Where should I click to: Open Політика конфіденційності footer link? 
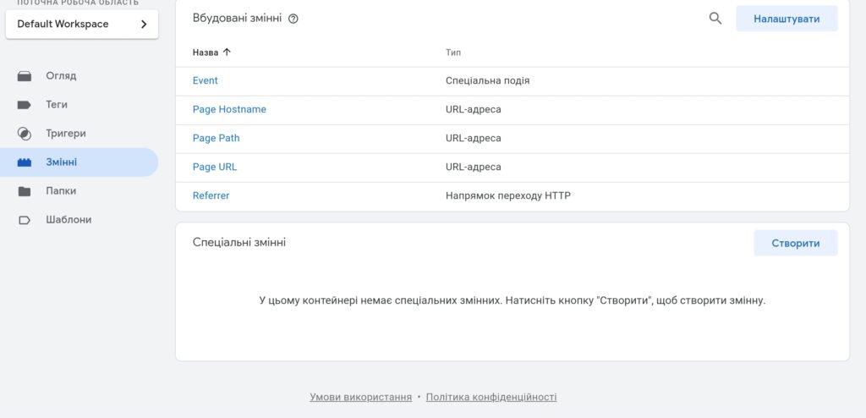click(491, 398)
